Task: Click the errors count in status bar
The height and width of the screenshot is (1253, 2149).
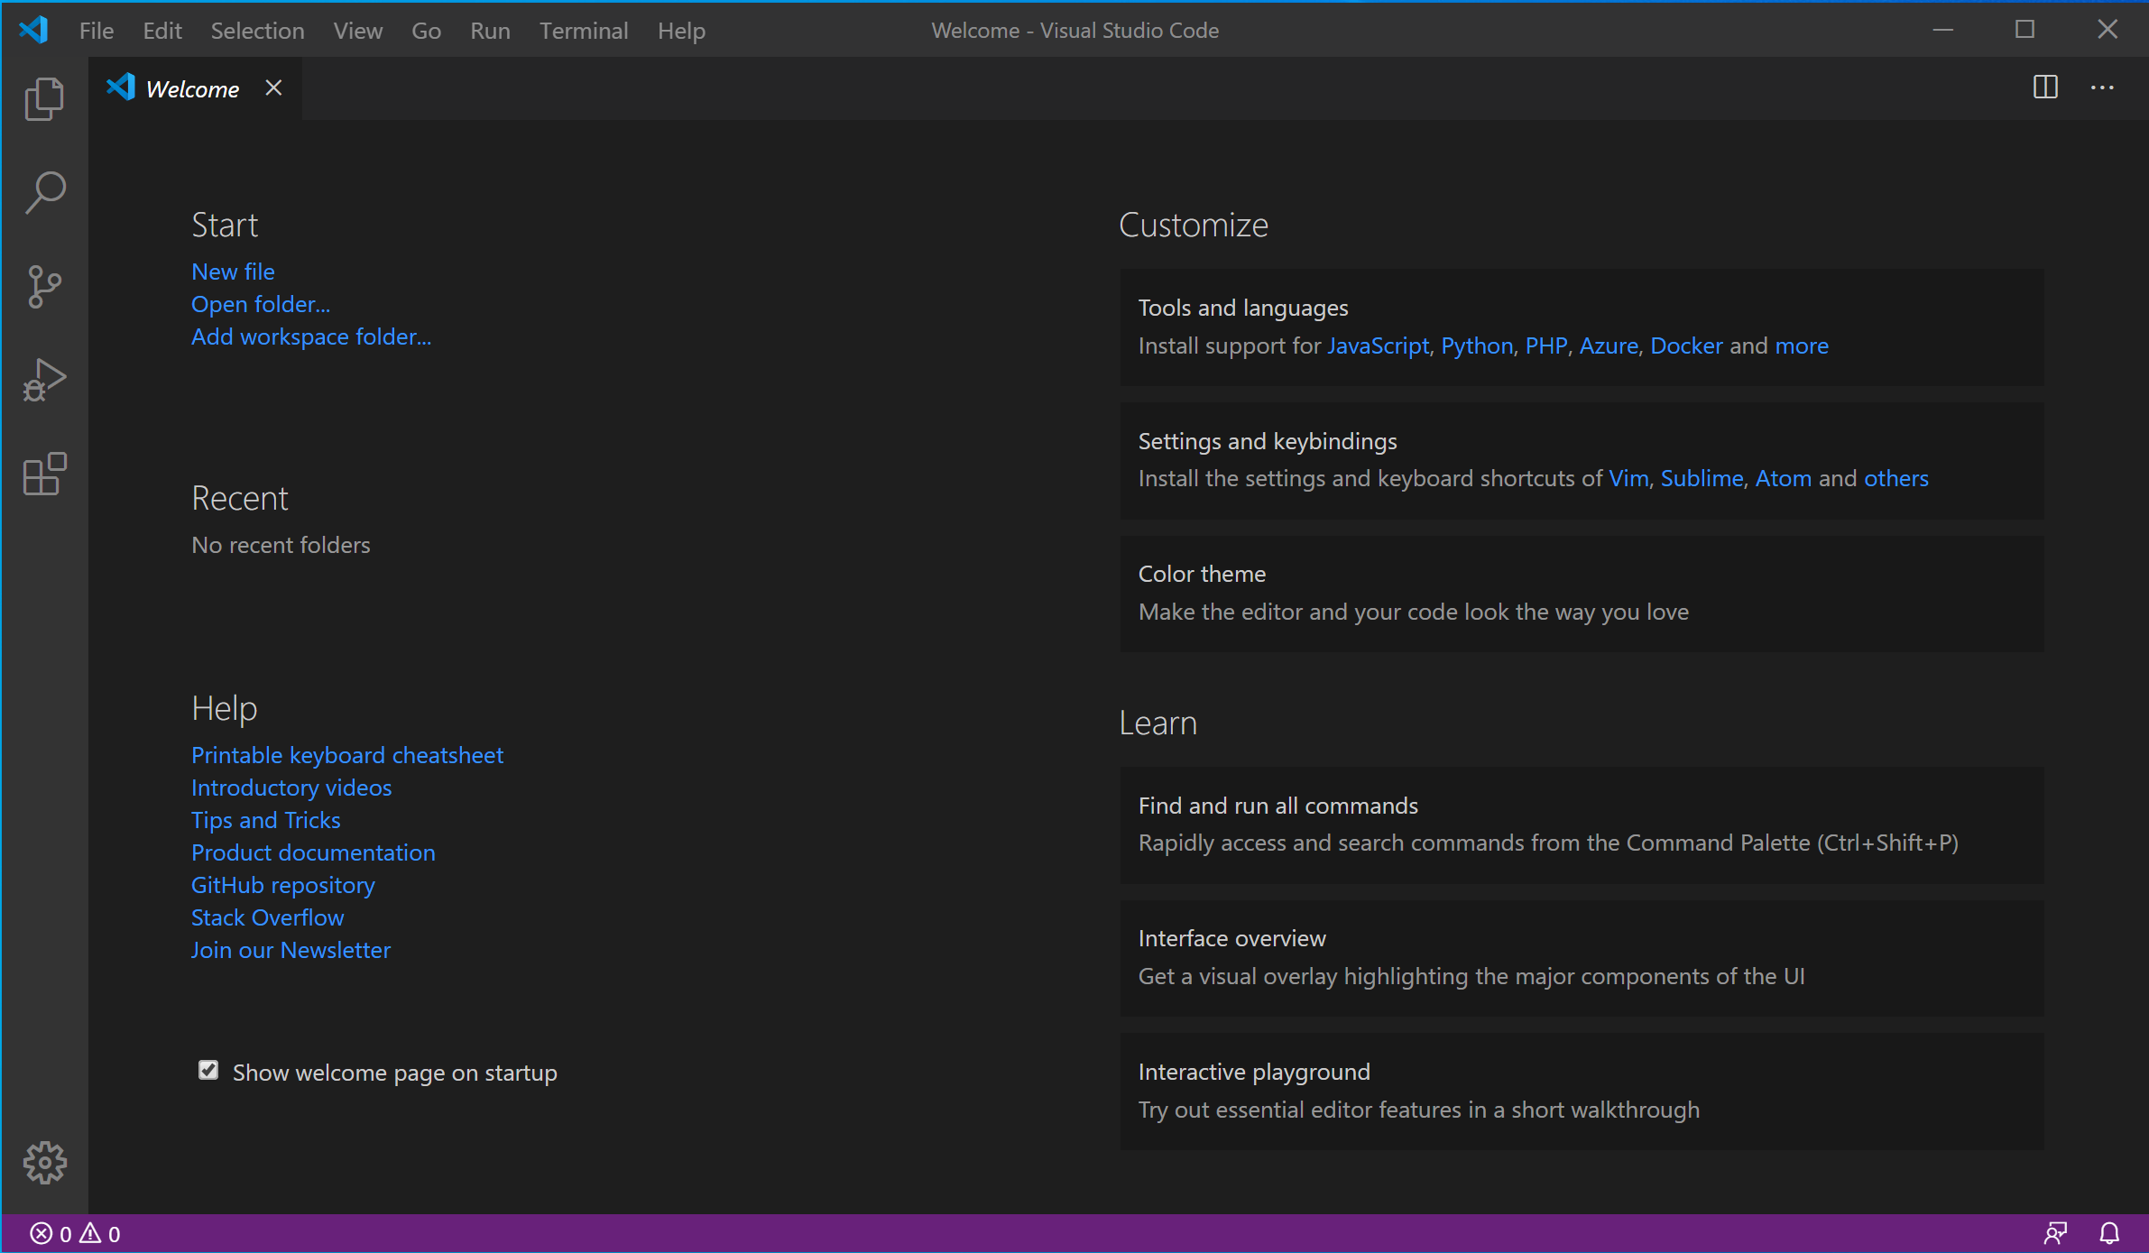Action: (x=51, y=1233)
